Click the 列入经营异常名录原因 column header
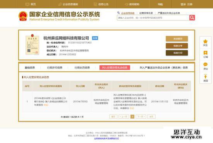The height and width of the screenshot is (143, 213). tap(51, 86)
